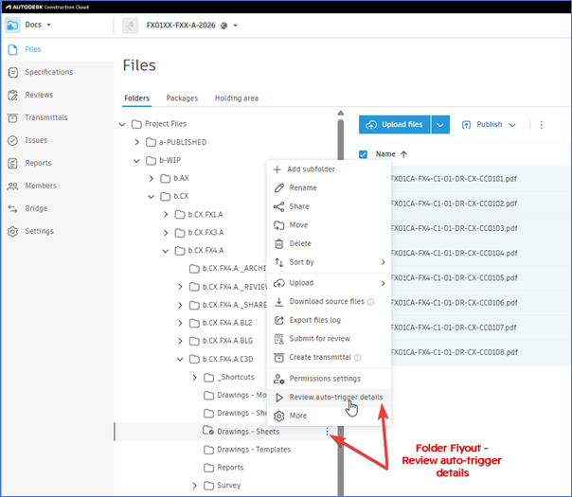
Task: Open file FX01CA-FX4-C1-01-DR-CX-CC0104.pdf
Action: click(x=454, y=253)
